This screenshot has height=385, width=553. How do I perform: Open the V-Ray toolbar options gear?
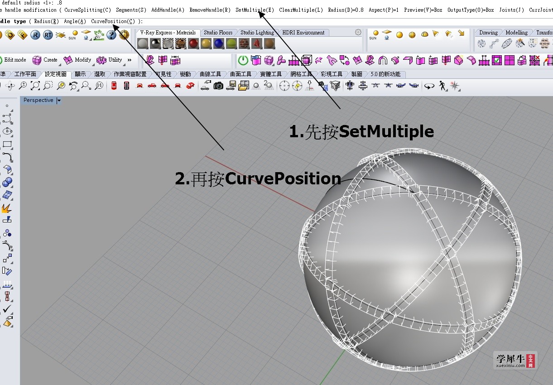tap(358, 32)
